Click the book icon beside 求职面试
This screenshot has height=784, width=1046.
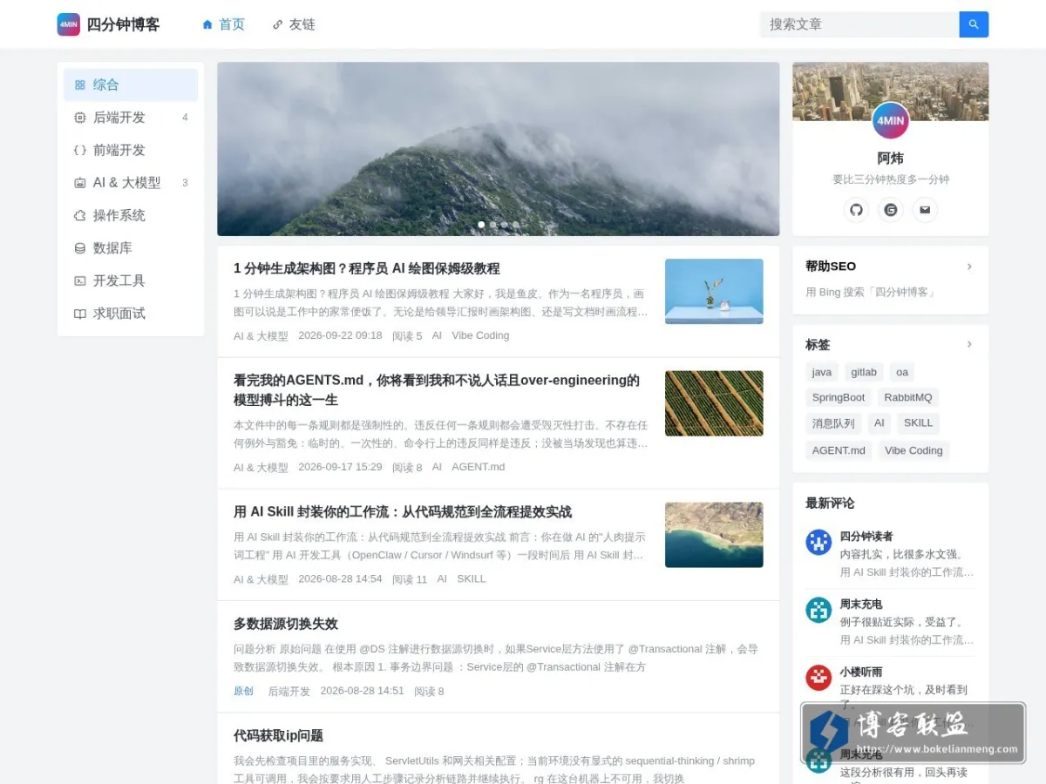(80, 314)
